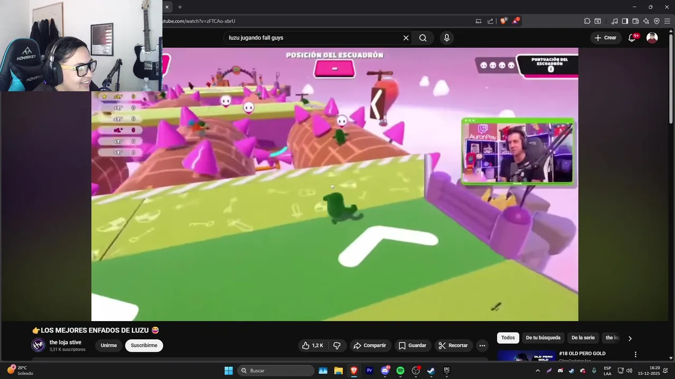Open Discord from taskbar
This screenshot has height=379, width=675.
coord(385,371)
